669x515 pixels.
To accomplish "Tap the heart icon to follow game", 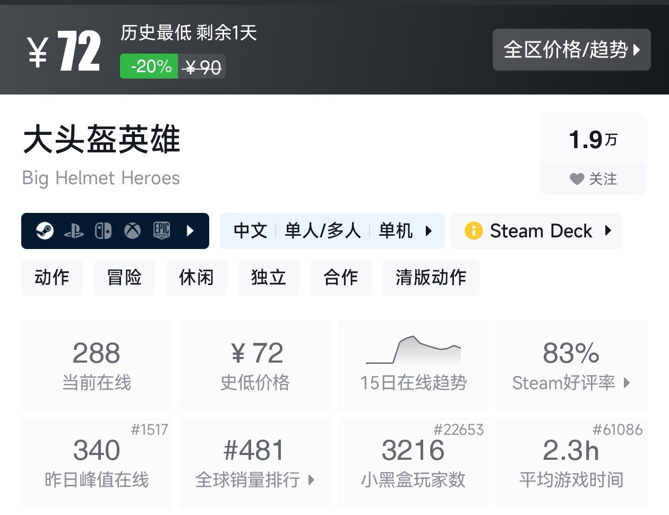I will (577, 179).
